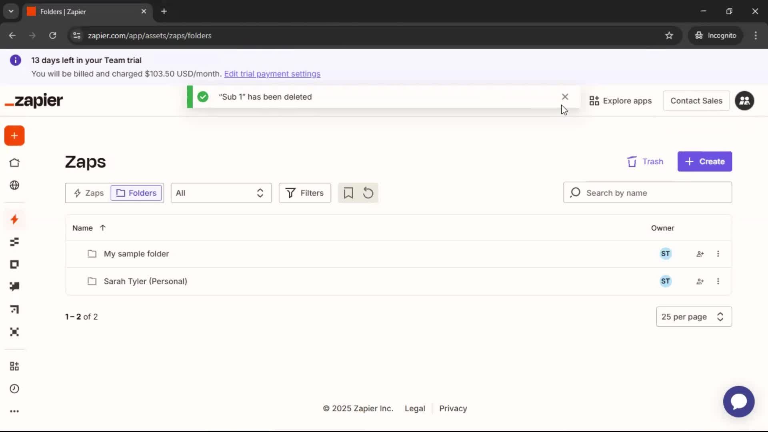Open the Chatbots icon in sidebar
768x432 pixels.
click(14, 287)
